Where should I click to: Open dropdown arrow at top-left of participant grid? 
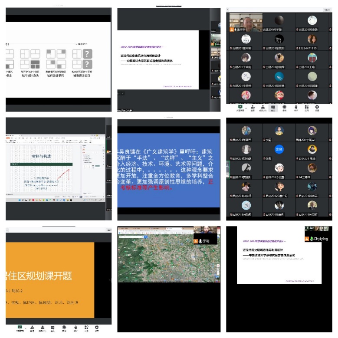(x=228, y=9)
